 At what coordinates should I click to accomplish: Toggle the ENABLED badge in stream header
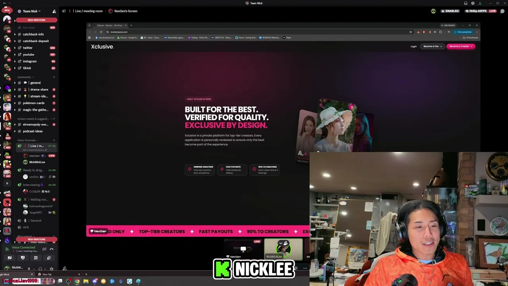450,11
